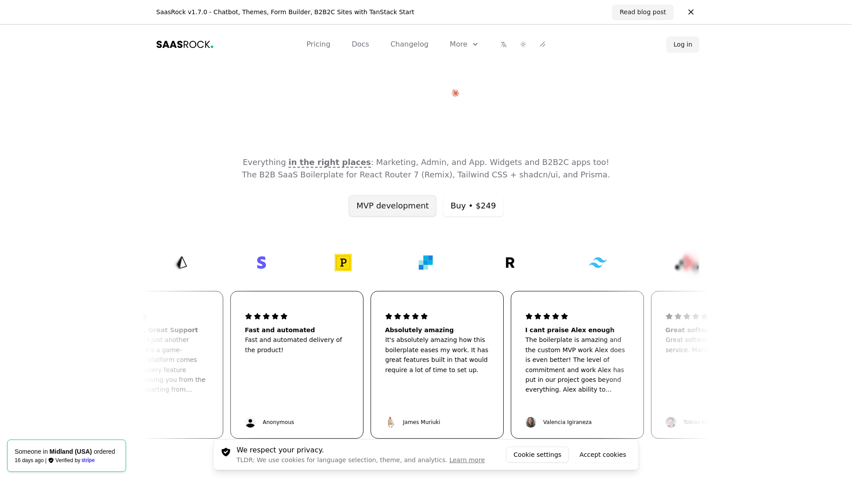Image resolution: width=852 pixels, height=479 pixels.
Task: Open the Changelog nav item
Action: tap(409, 44)
